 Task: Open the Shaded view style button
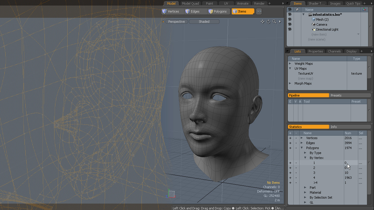point(204,22)
